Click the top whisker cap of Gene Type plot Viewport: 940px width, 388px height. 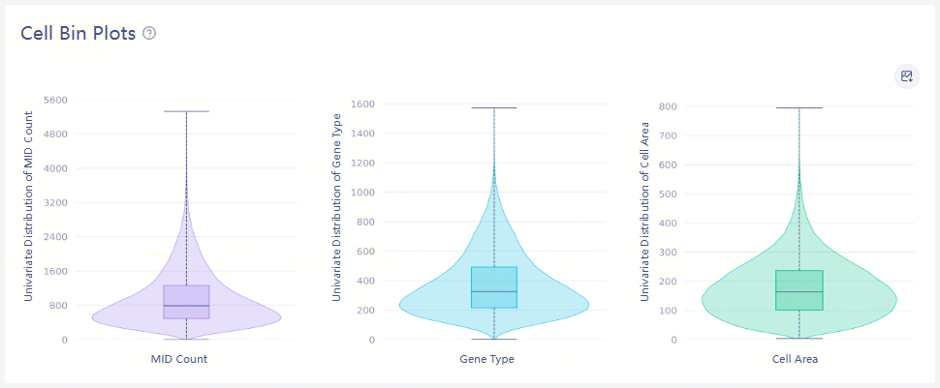(494, 107)
